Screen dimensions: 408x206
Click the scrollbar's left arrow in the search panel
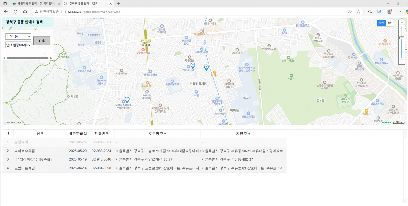(4, 58)
